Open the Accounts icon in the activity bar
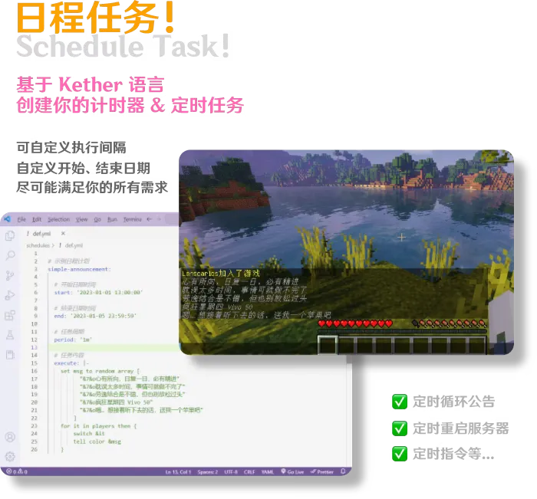Screen dimensions: 537x499 [10, 437]
